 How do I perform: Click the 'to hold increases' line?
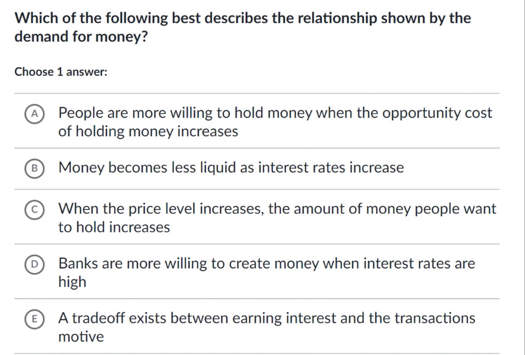pyautogui.click(x=114, y=227)
